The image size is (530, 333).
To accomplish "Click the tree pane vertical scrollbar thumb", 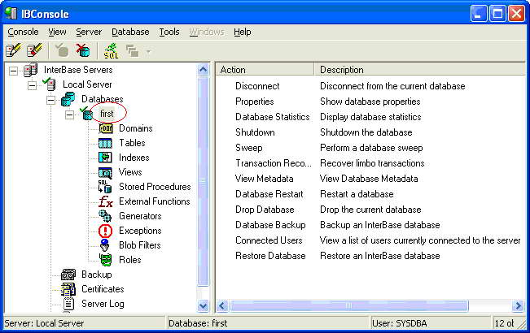I will pos(204,181).
